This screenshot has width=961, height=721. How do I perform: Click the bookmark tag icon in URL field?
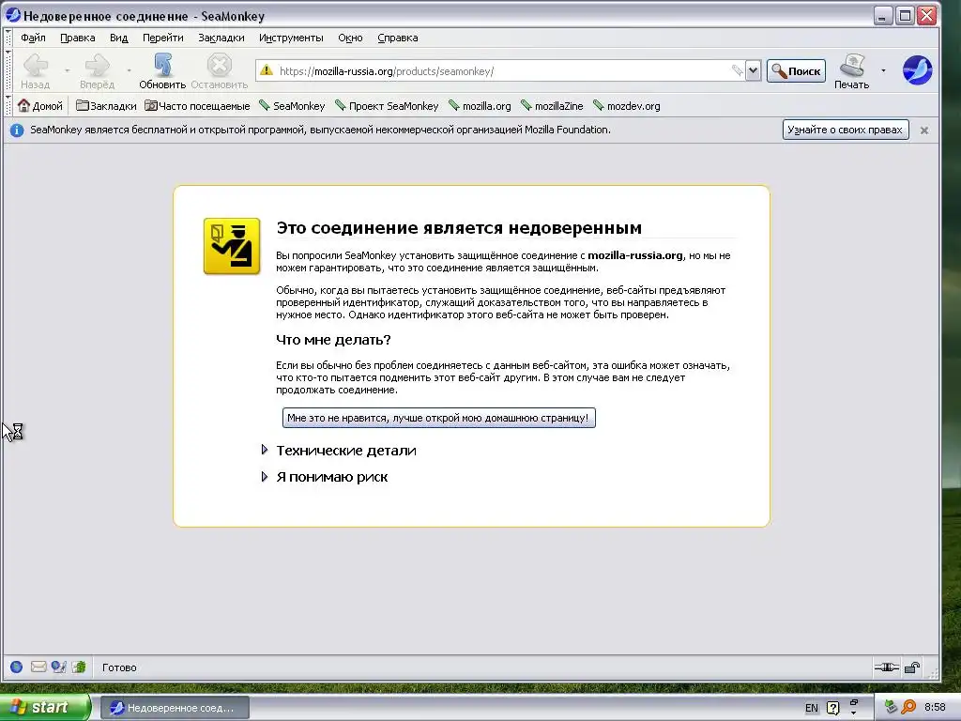(738, 70)
